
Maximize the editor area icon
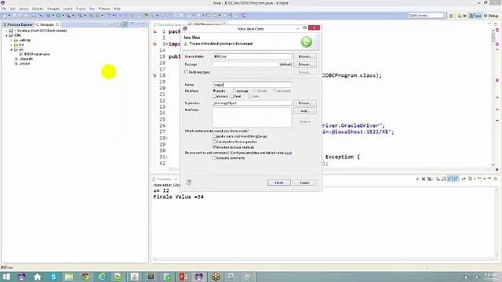pos(496,23)
